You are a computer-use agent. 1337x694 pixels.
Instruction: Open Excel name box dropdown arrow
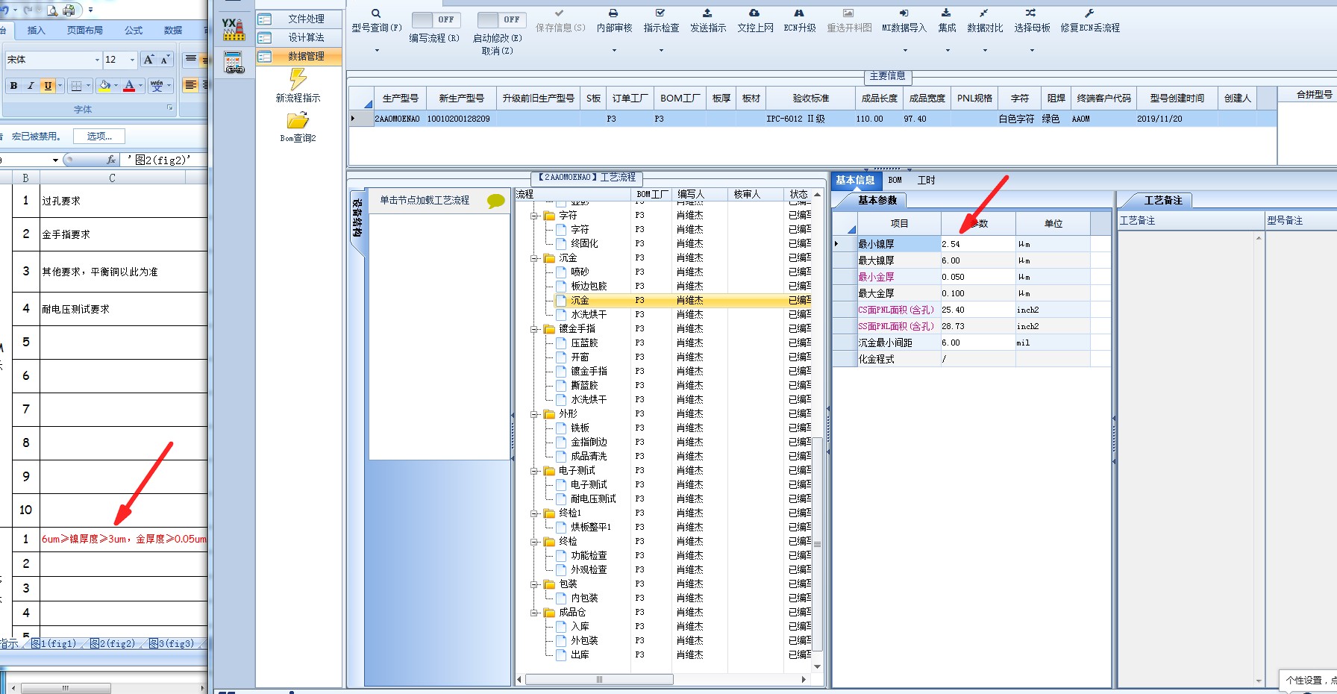click(x=55, y=160)
